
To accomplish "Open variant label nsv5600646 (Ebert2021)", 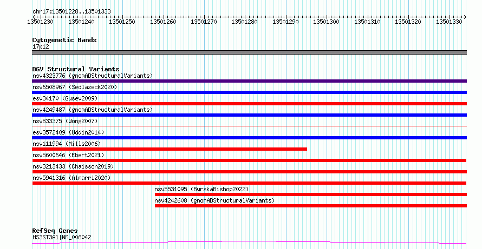I will click(68, 155).
